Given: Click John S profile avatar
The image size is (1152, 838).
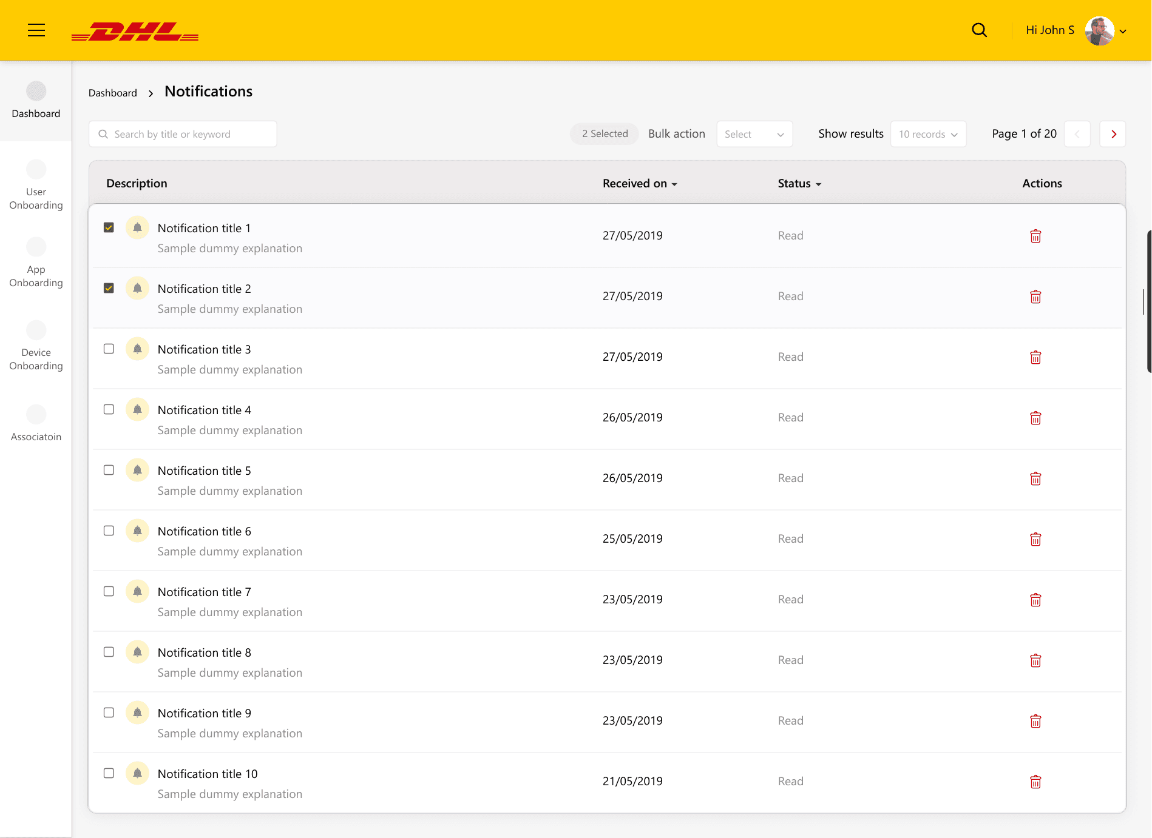Looking at the screenshot, I should coord(1099,31).
